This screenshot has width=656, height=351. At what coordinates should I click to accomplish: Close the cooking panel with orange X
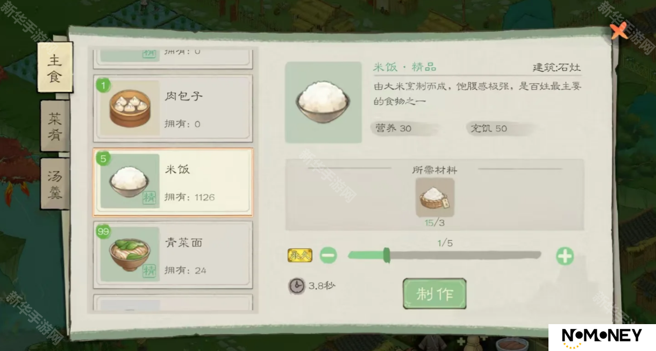(619, 31)
